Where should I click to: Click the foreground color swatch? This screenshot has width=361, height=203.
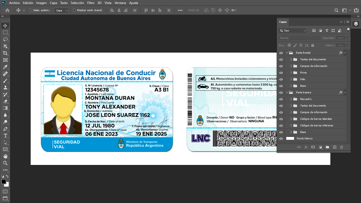[x=4, y=182]
